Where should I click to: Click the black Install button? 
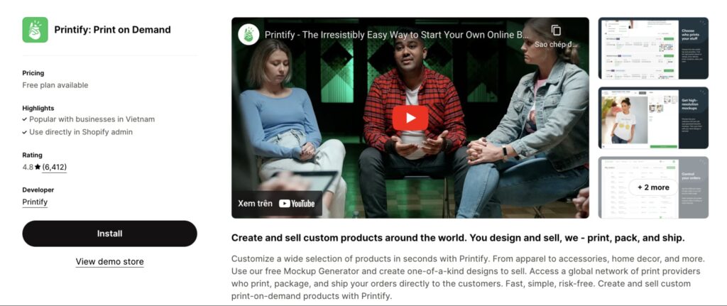(109, 234)
